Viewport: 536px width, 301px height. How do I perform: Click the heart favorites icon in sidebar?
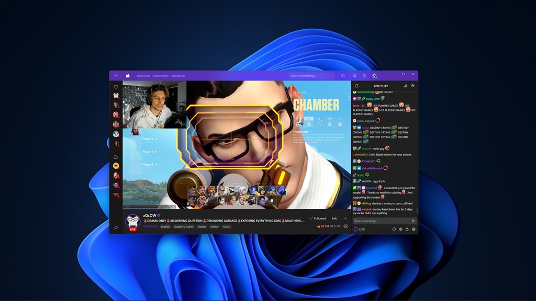116,87
